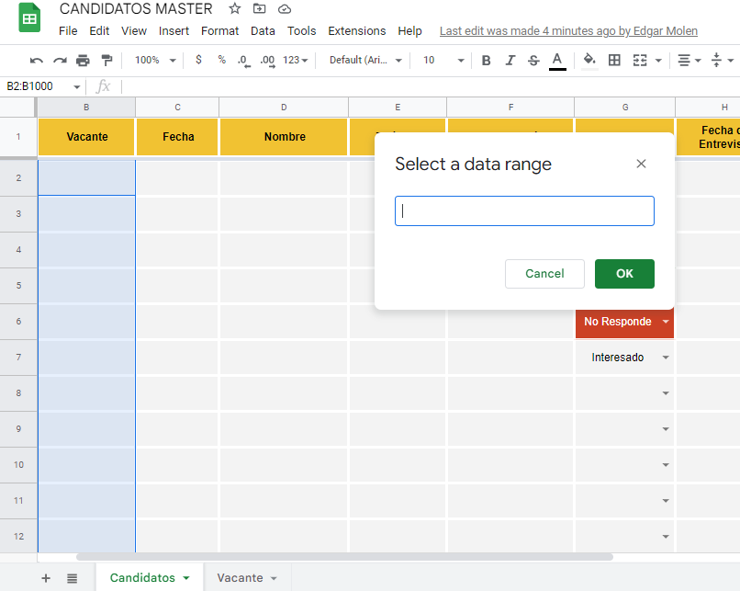Format as currency

tap(198, 60)
